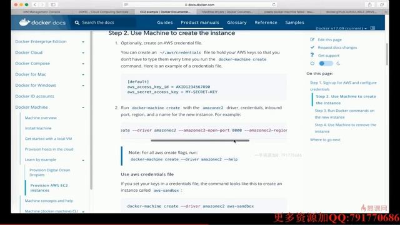The width and height of the screenshot is (400, 225).
Task: Jump to Step 4 remove the instance
Action: tap(345, 128)
